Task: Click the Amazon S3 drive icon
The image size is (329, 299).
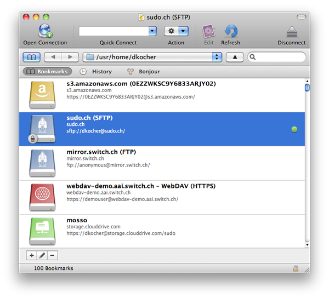Action: [x=42, y=95]
